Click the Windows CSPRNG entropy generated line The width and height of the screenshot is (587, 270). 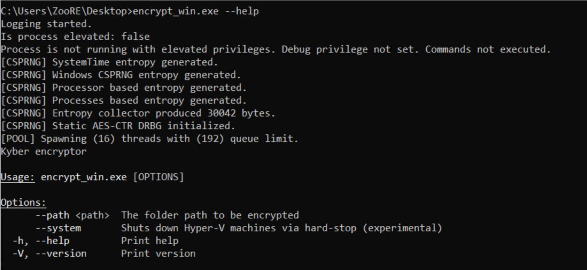pos(121,75)
